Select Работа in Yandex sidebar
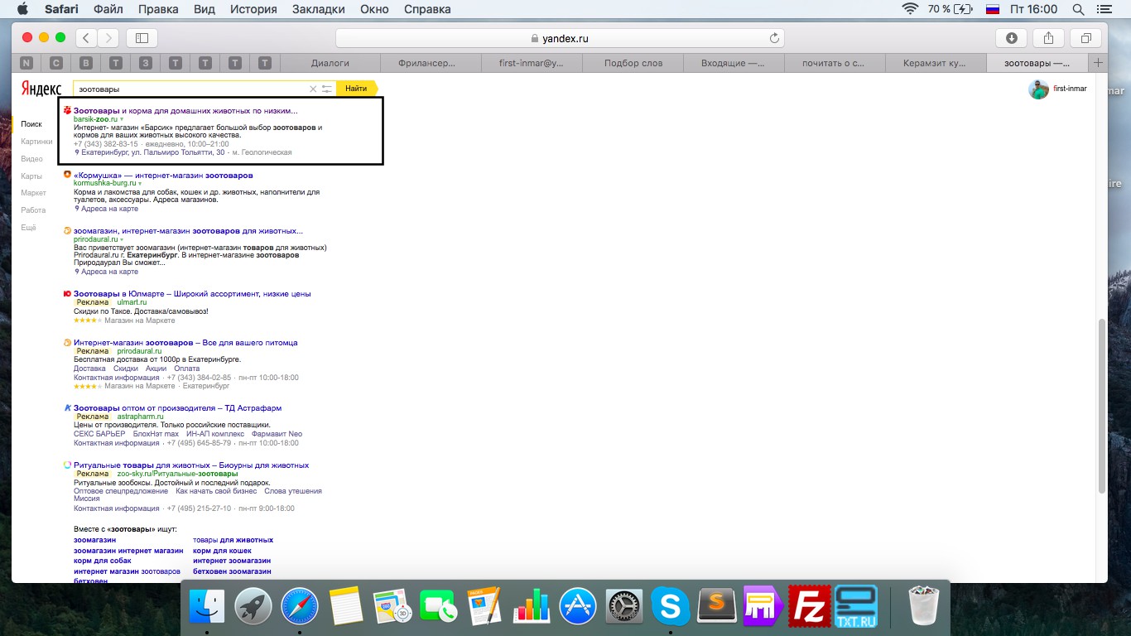The height and width of the screenshot is (636, 1131). click(x=33, y=210)
